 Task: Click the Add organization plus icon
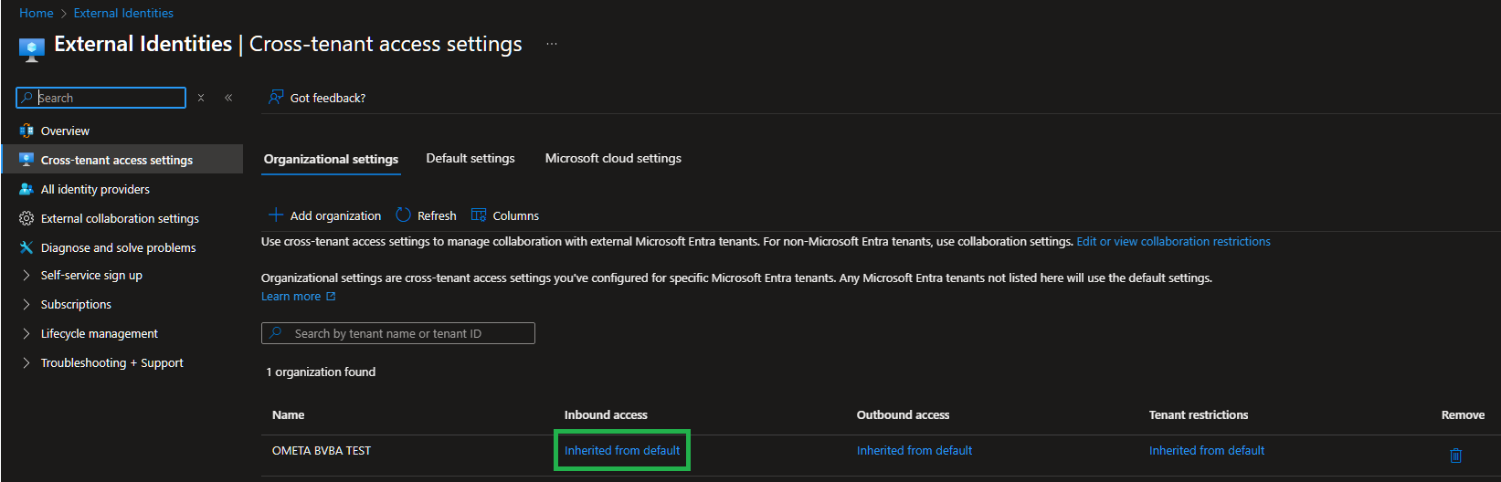point(275,215)
